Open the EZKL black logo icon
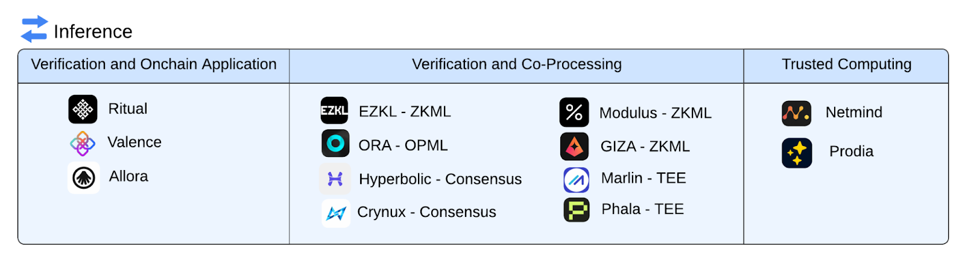 [x=334, y=111]
